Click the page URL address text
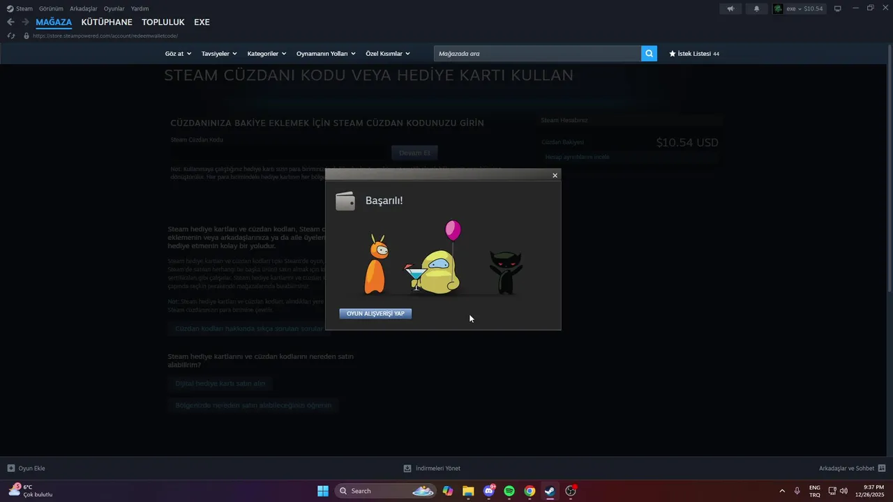 (x=105, y=36)
